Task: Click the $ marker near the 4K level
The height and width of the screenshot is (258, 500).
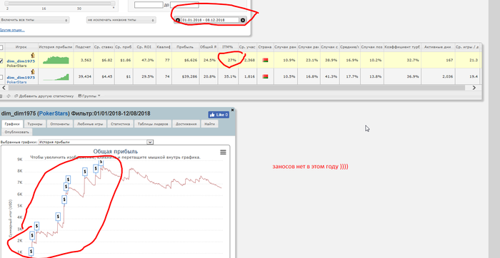Action: (58, 217)
